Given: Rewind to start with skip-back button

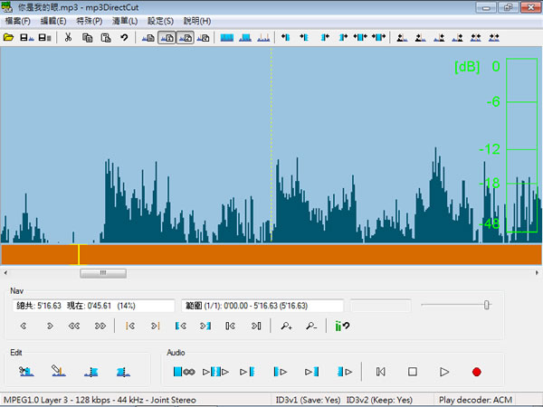Looking at the screenshot, I should [381, 372].
